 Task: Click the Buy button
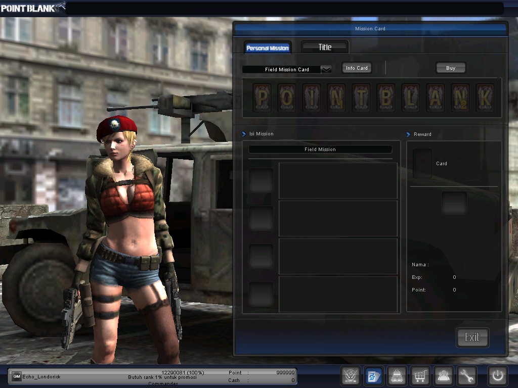pos(451,68)
